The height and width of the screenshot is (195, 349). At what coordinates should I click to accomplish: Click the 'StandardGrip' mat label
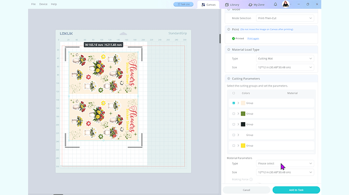pos(178,33)
